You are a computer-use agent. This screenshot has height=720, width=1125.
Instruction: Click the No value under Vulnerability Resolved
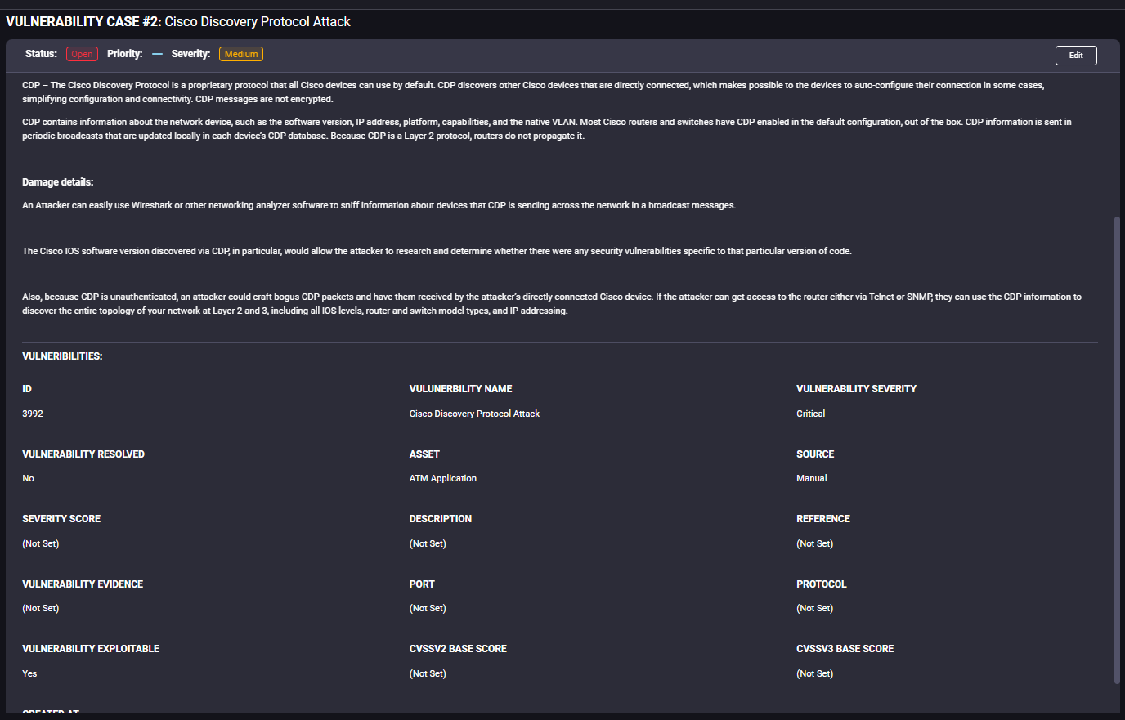point(28,478)
